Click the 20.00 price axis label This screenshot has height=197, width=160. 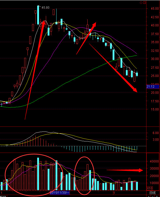[x=155, y=93]
